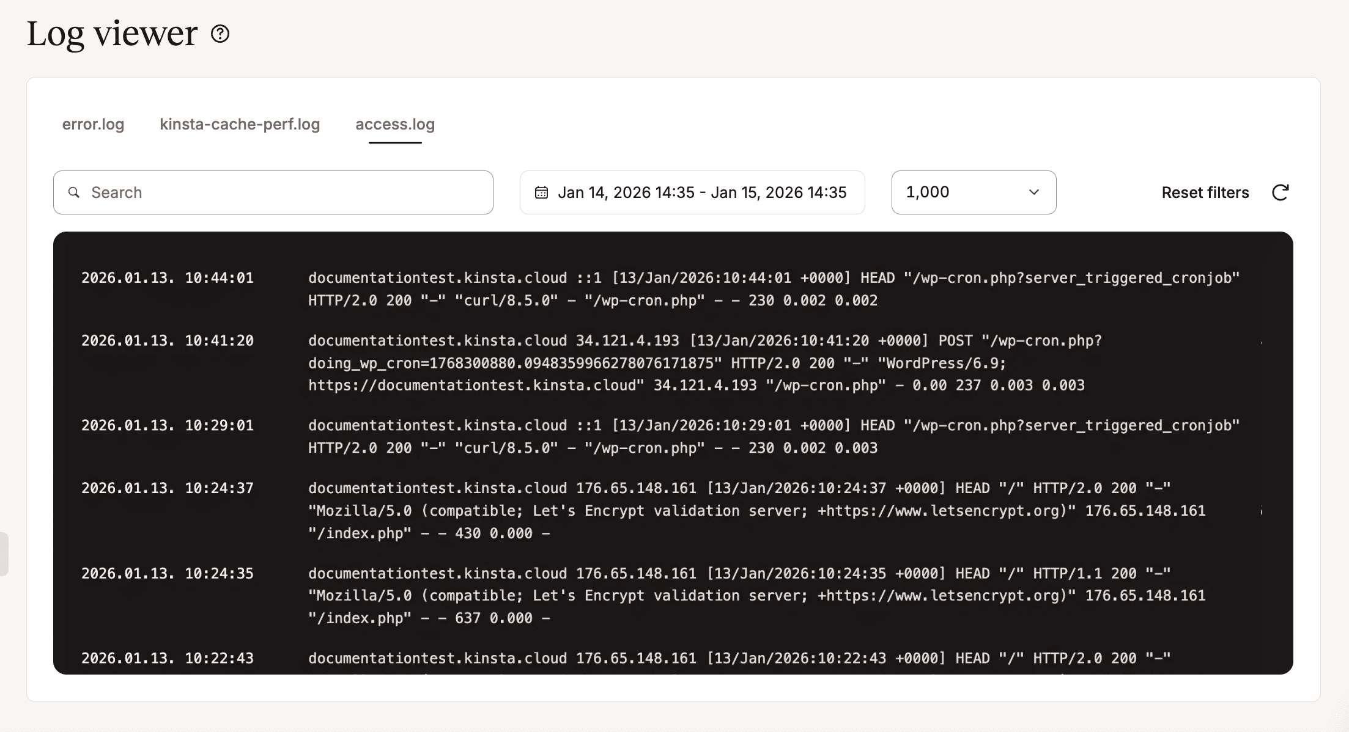Click the Reset filters button
The width and height of the screenshot is (1349, 732).
pyautogui.click(x=1205, y=192)
